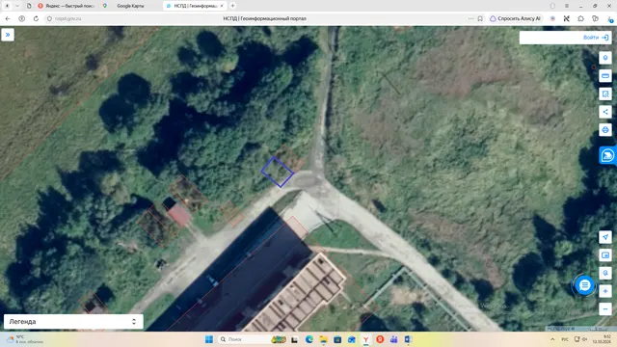
Task: Expand the tab list dropdown chevron
Action: click(x=17, y=6)
